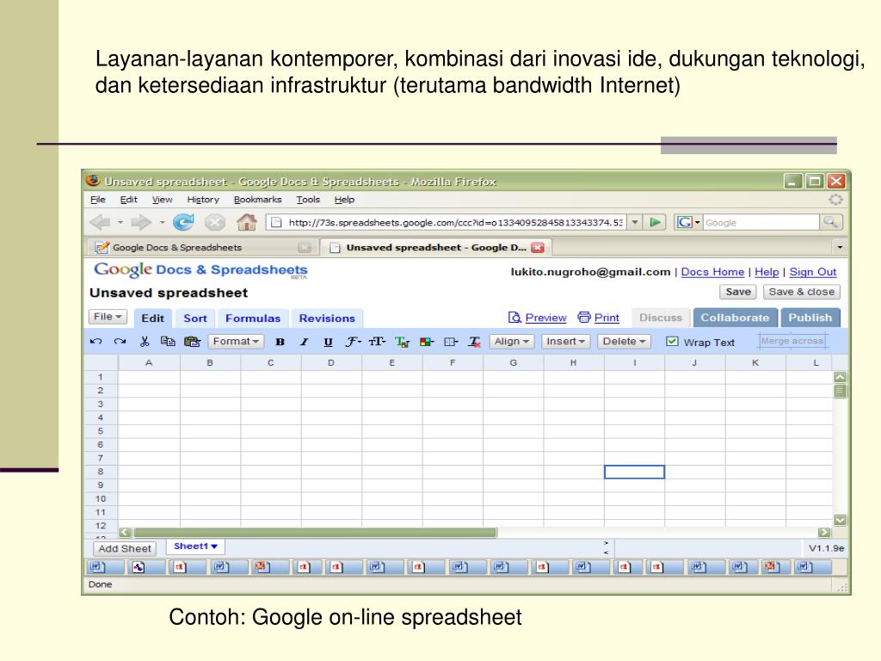Click the Preview link
The width and height of the screenshot is (881, 661).
[545, 318]
